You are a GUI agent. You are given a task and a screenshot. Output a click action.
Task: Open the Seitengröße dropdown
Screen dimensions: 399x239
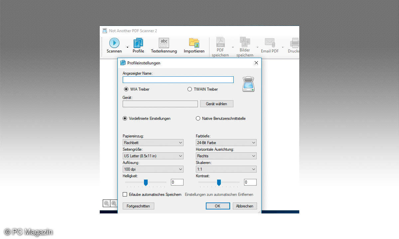click(153, 156)
